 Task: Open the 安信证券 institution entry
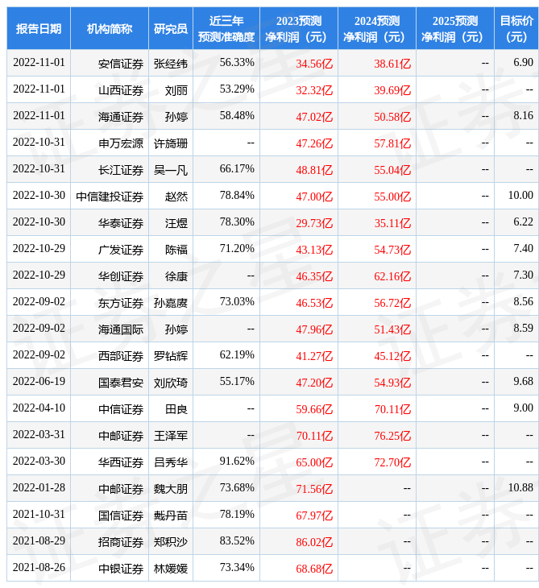click(121, 64)
